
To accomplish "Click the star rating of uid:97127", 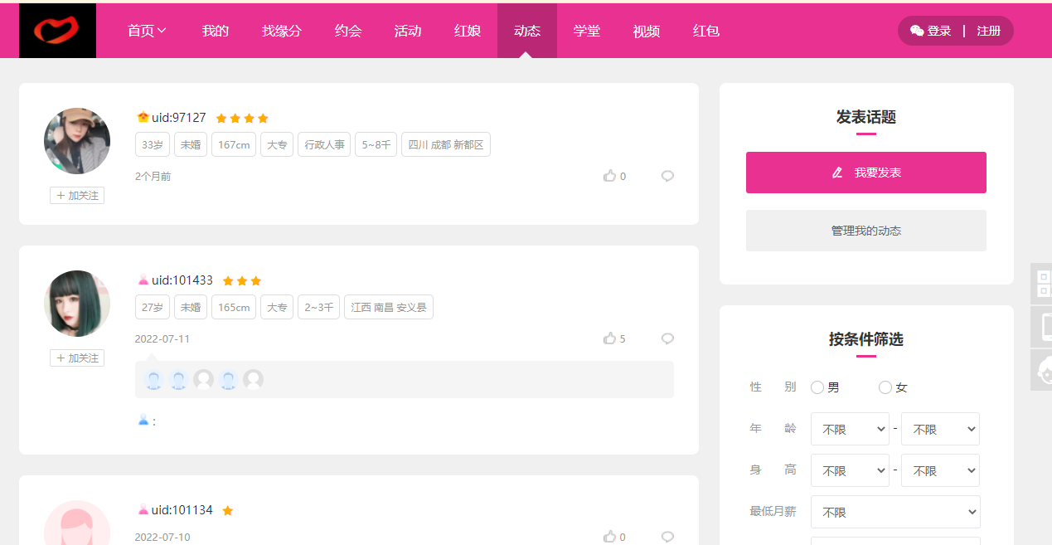I will pos(242,119).
